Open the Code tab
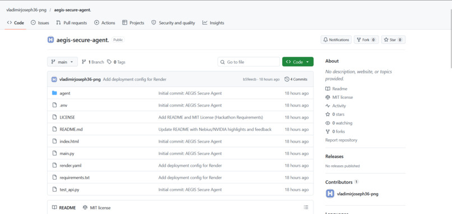Image resolution: width=452 pixels, height=214 pixels. coord(16,23)
